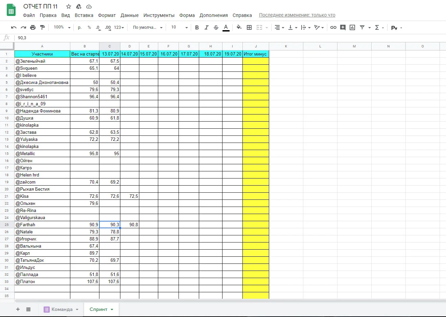The height and width of the screenshot is (317, 446).
Task: Create a filter
Action: pos(362,27)
